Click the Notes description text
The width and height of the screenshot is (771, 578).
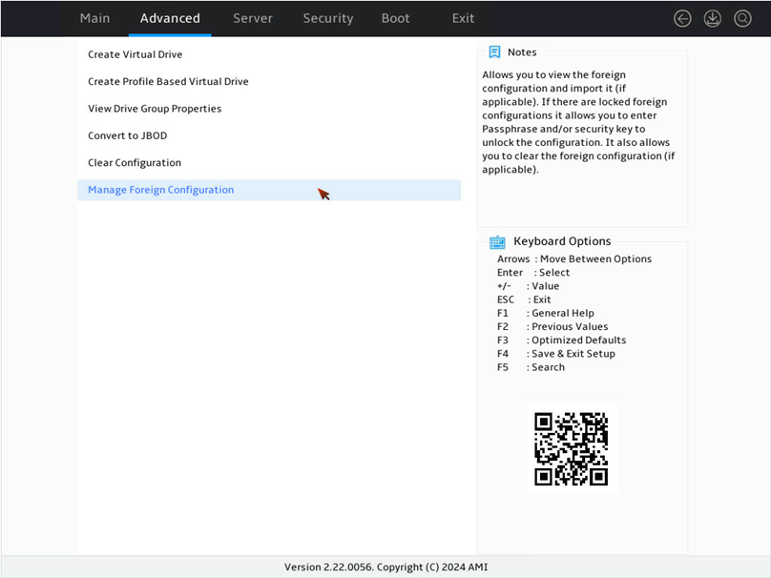[x=579, y=122]
